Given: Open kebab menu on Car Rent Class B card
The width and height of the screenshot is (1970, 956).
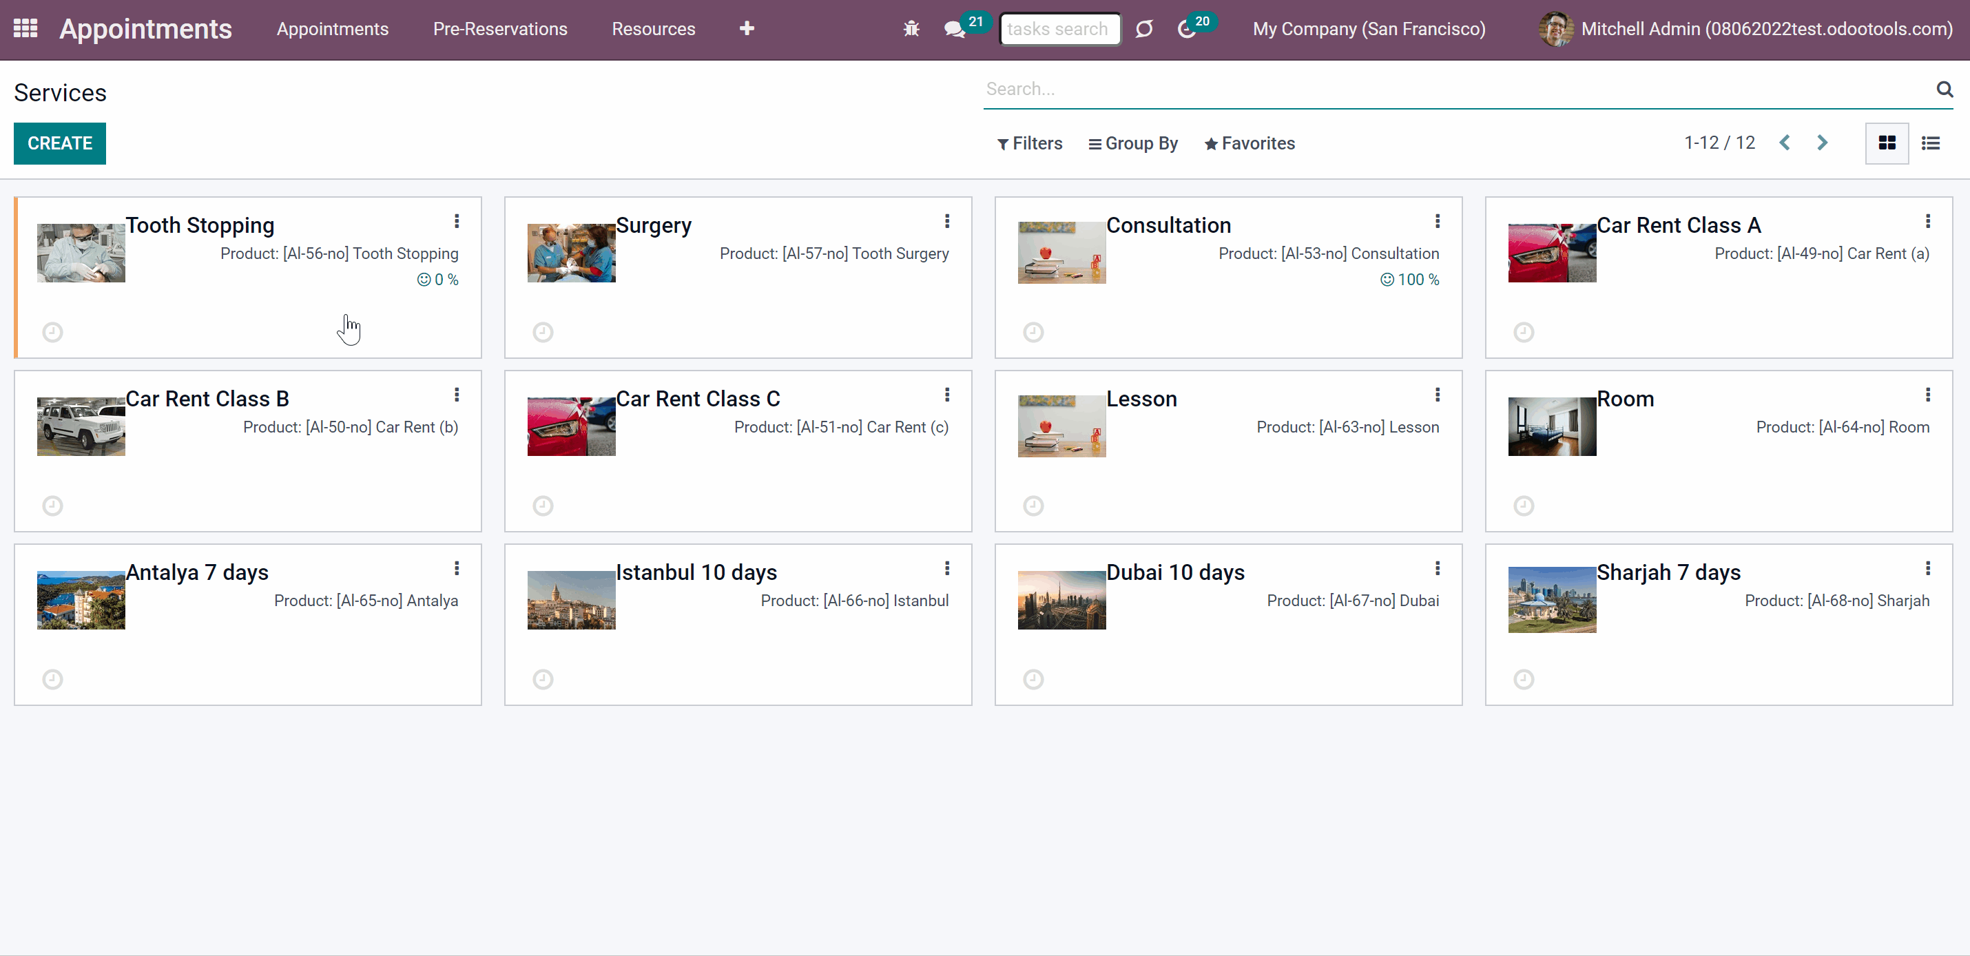Looking at the screenshot, I should pyautogui.click(x=457, y=395).
